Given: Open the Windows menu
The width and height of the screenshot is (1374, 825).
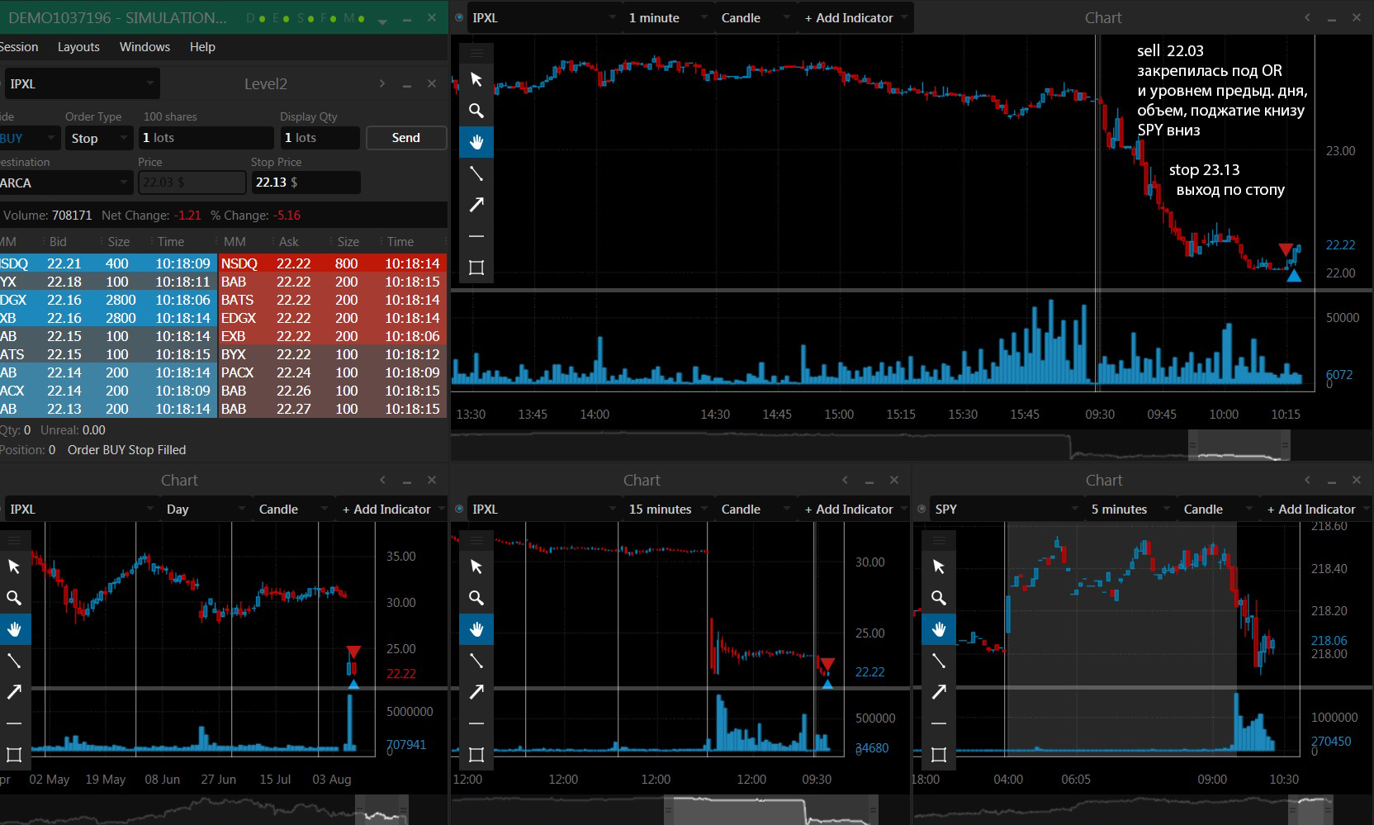Looking at the screenshot, I should [x=145, y=47].
